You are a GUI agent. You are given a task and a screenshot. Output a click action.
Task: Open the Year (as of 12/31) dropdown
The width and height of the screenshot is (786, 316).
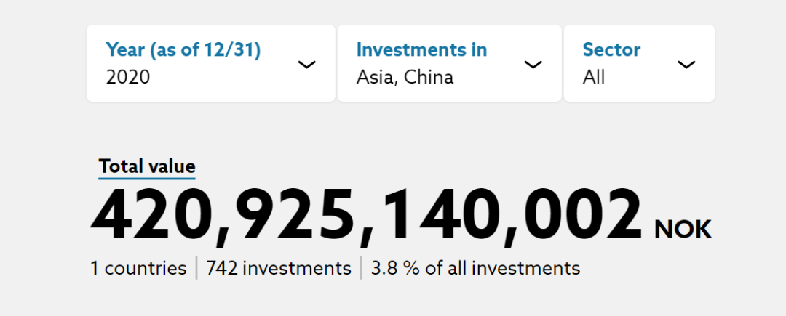[x=211, y=63]
